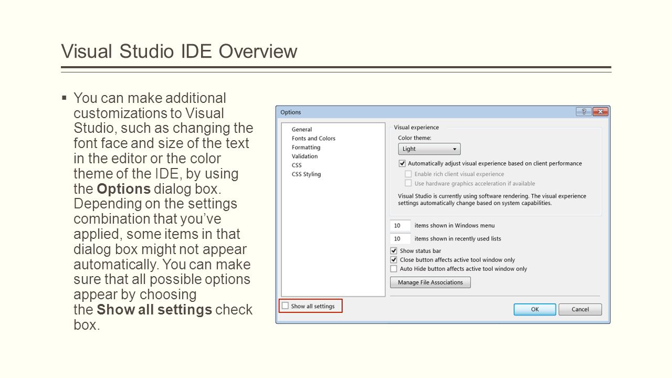
Task: Enable Auto Hide button affects active tool window
Action: [x=394, y=269]
